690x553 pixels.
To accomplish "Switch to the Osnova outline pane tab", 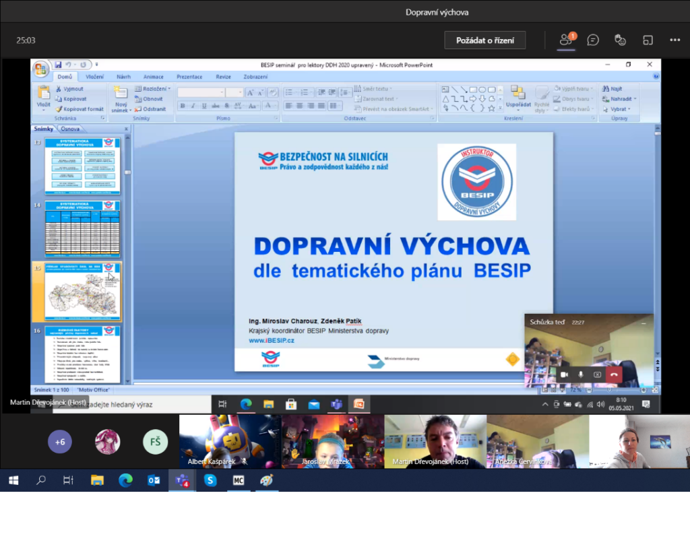I will coord(70,129).
